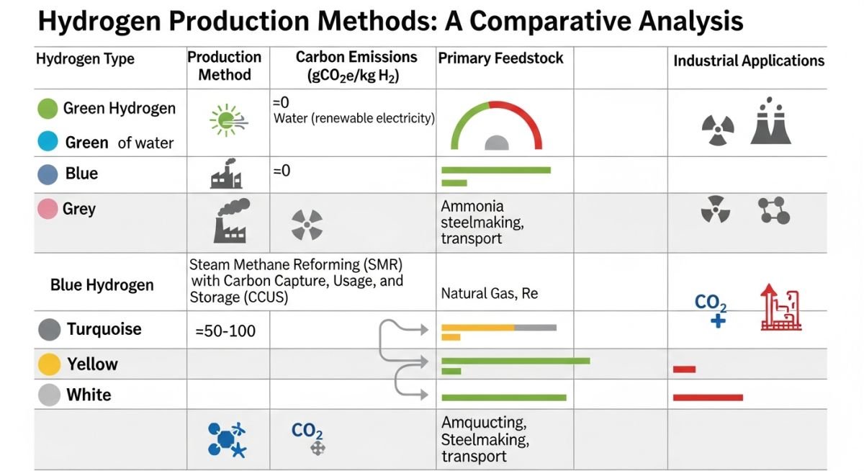Screen dimensions: 864x471
Task: Click 'Amqucting, Steelmaking, transport' text
Action: pos(485,439)
